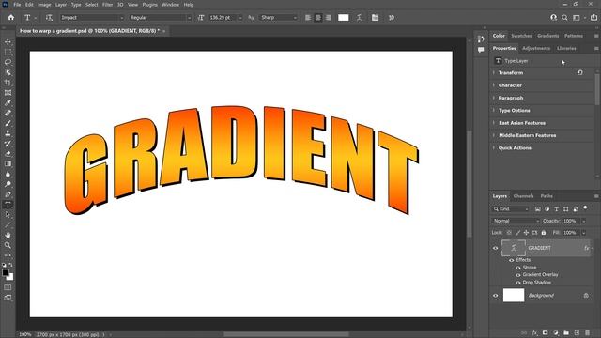This screenshot has height=338, width=601.
Task: Switch to the Gradients tab
Action: [x=547, y=36]
